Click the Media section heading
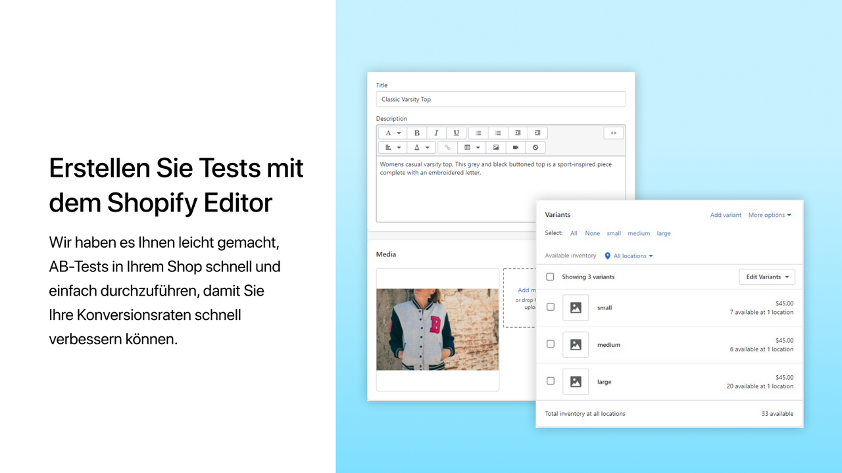The height and width of the screenshot is (473, 842). 386,254
